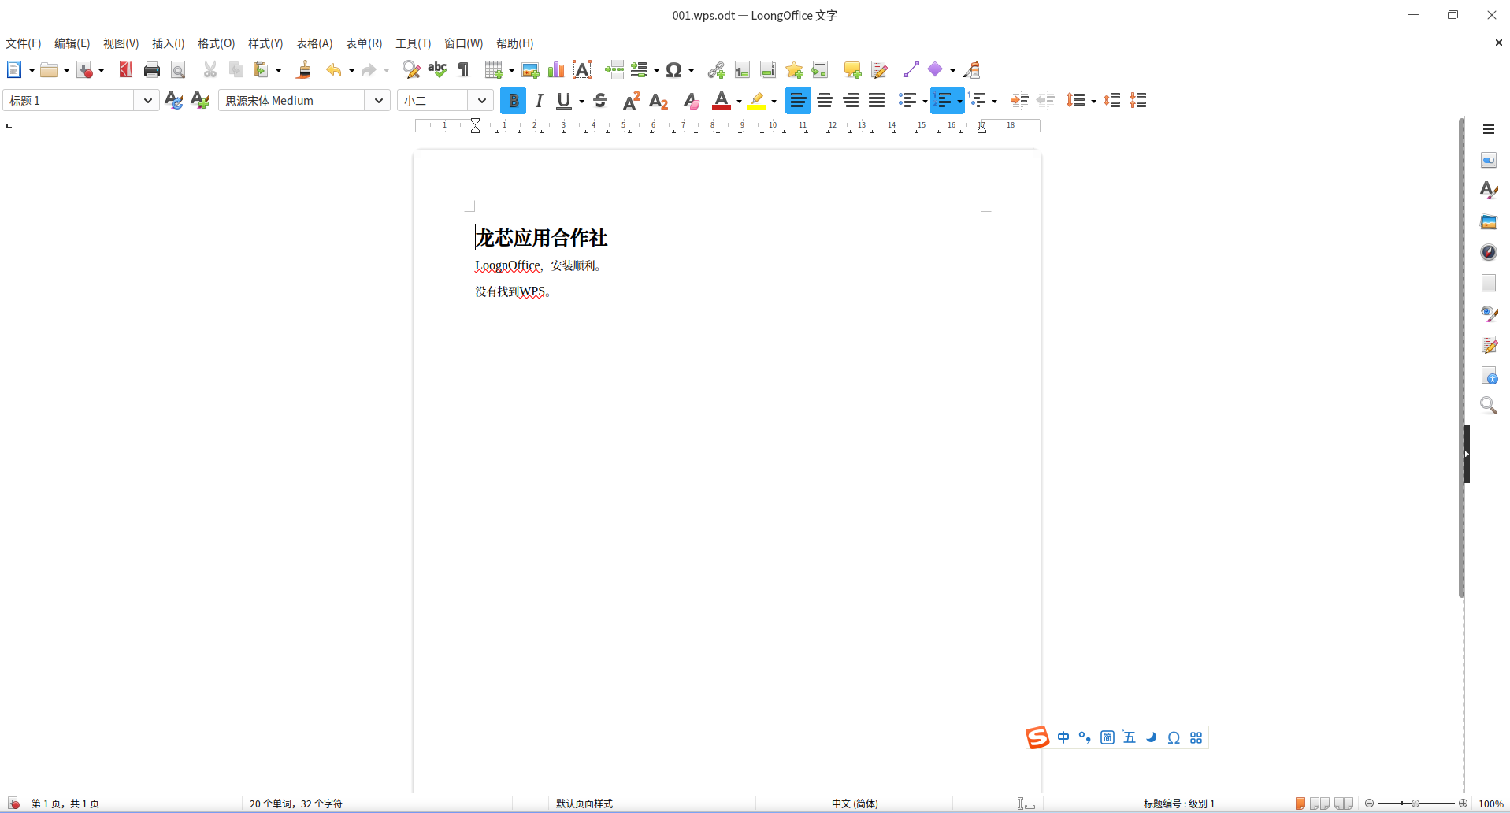Screen dimensions: 1510x813
Task: Open the line spacing dropdown arrow
Action: coord(1093,101)
